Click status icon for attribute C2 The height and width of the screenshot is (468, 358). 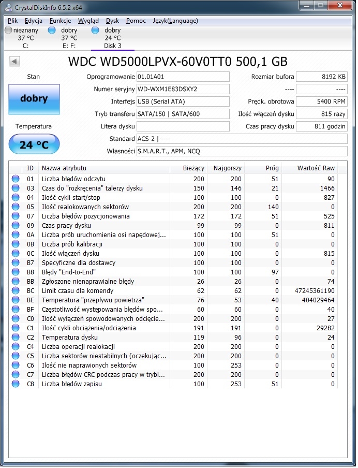click(x=15, y=337)
